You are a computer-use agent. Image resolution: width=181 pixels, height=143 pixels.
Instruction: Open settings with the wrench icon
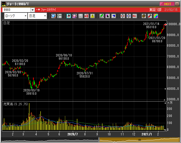click(150, 16)
